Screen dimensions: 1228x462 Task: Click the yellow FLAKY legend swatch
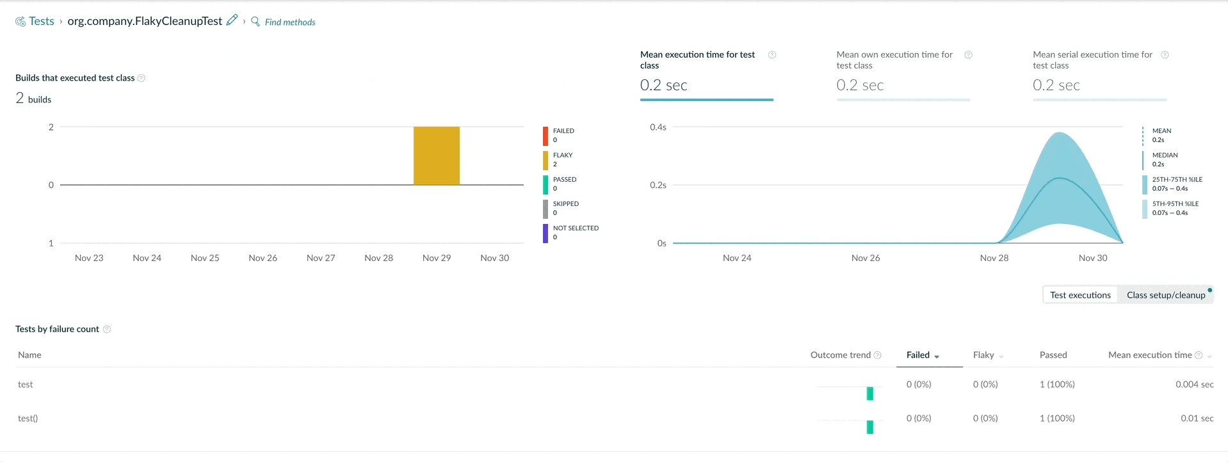545,161
